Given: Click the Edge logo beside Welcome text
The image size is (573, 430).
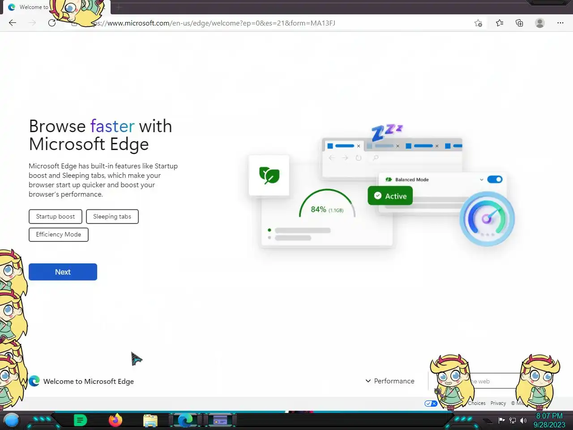Looking at the screenshot, I should (34, 381).
